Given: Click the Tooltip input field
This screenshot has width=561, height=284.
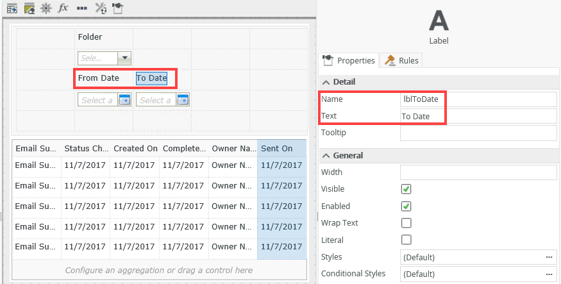Looking at the screenshot, I should pos(478,133).
